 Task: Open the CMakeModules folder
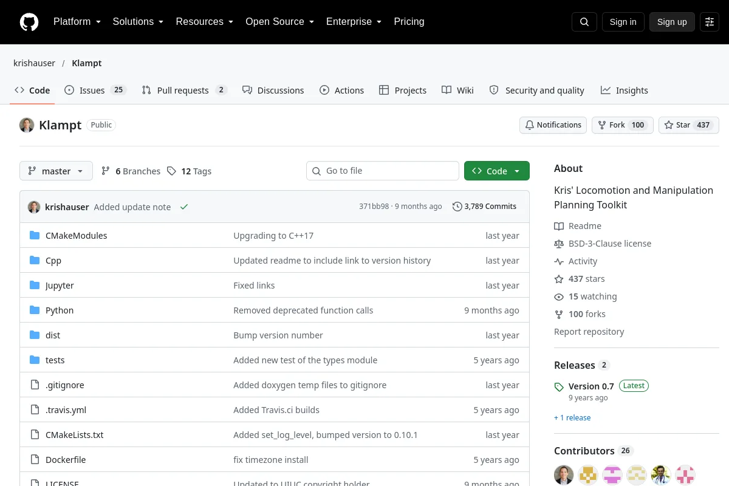coord(76,236)
